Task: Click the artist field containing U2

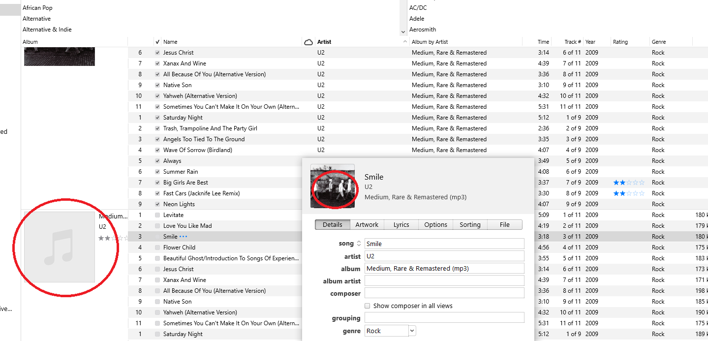Action: tap(444, 256)
